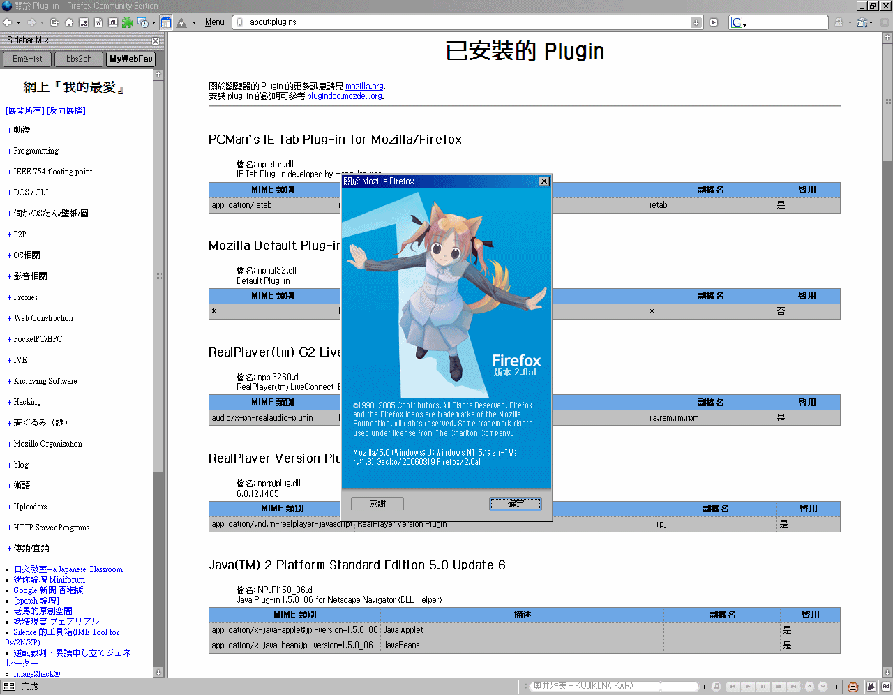
Task: Expand the Archiving Software folder
Action: click(9, 381)
